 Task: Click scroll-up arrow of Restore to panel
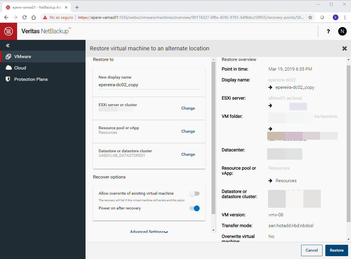point(213,59)
